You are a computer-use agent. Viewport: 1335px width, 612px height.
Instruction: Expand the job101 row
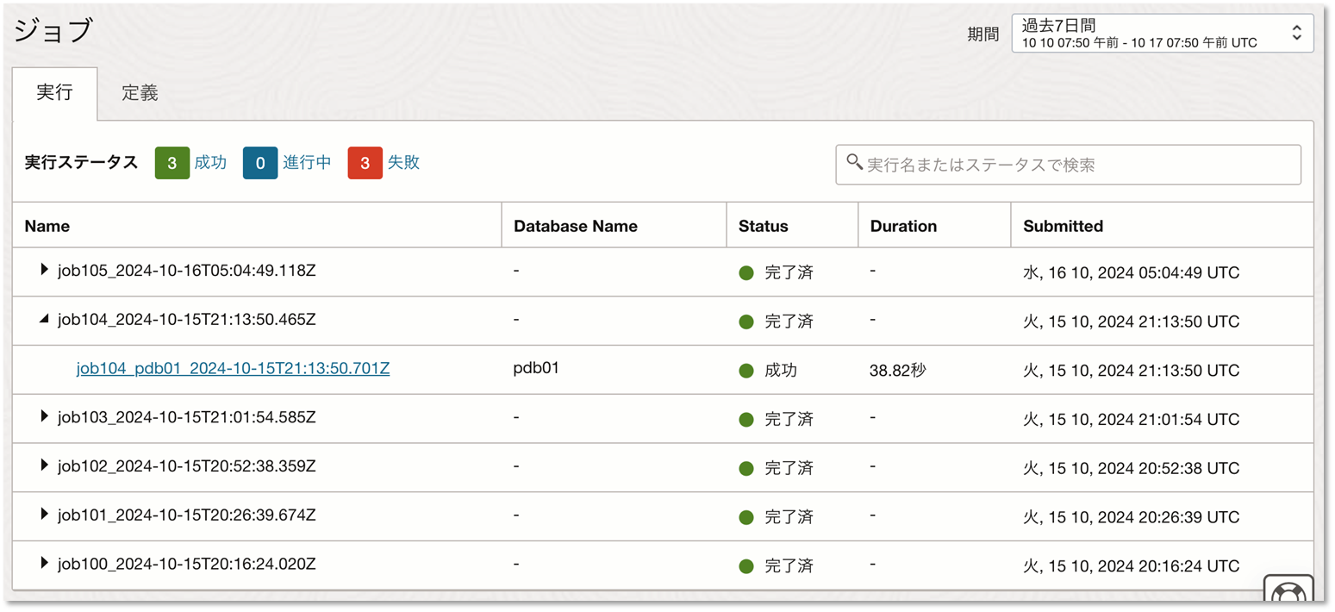coord(45,515)
